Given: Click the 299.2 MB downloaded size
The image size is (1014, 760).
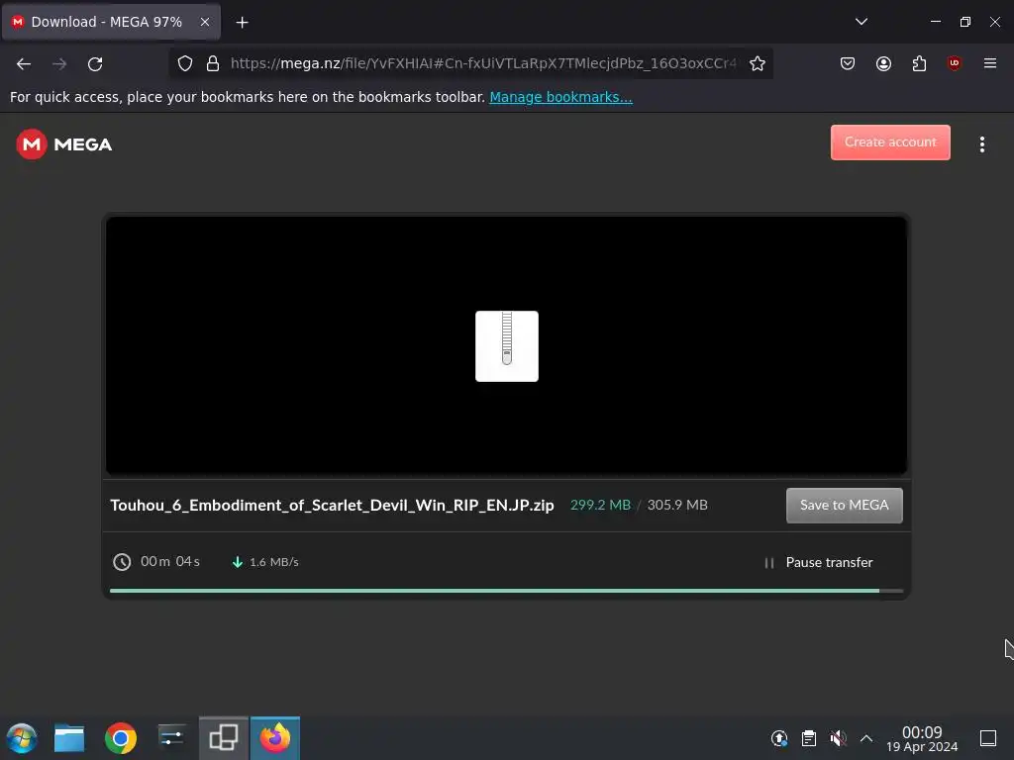Looking at the screenshot, I should coord(600,505).
